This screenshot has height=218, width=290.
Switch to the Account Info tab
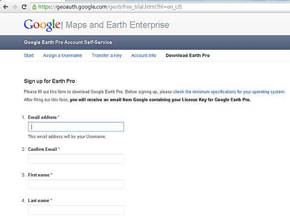(144, 56)
